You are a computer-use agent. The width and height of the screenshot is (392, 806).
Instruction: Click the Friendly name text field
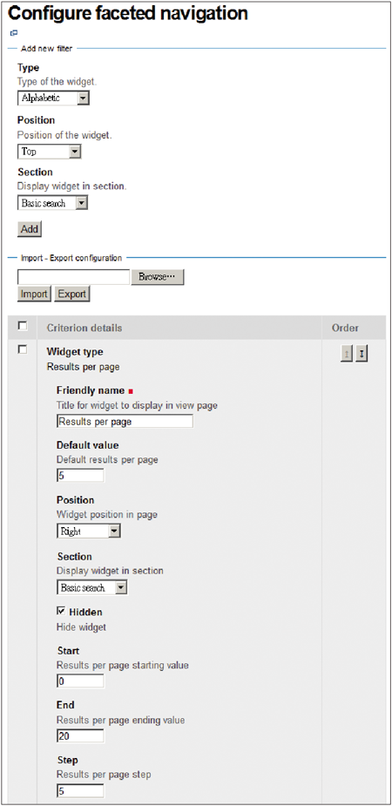pos(125,422)
